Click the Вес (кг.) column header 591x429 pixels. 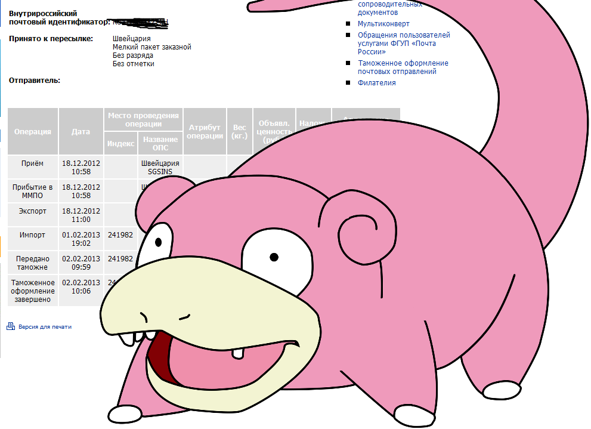click(239, 132)
